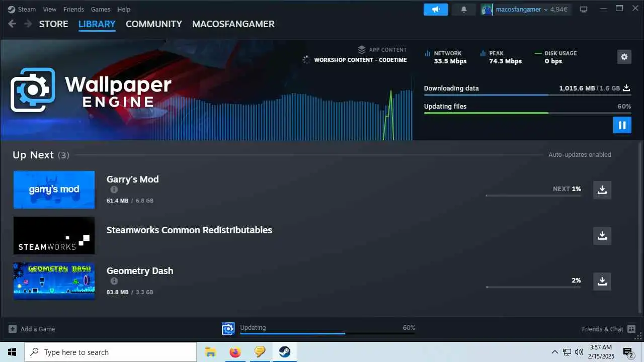Go forward with the right arrow

pos(28,24)
